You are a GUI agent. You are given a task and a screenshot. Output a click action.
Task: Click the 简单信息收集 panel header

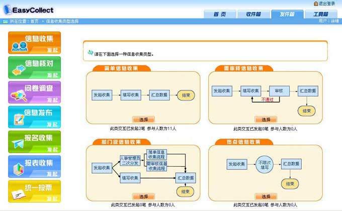121,68
